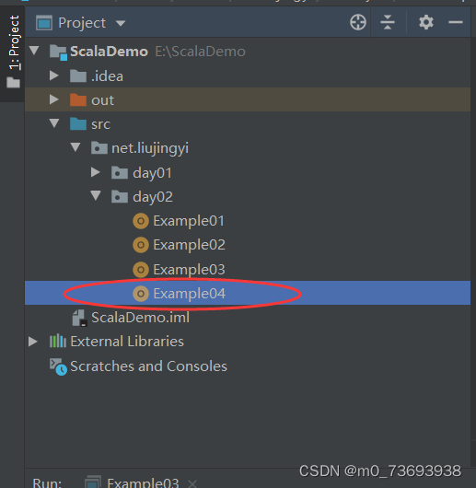Screen dimensions: 476x488
Task: Click the Collapse All icon
Action: [x=388, y=22]
